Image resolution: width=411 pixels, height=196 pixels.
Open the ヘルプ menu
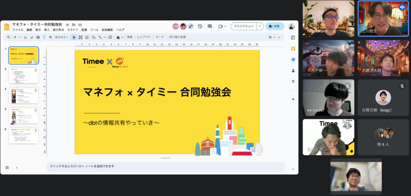pyautogui.click(x=120, y=30)
